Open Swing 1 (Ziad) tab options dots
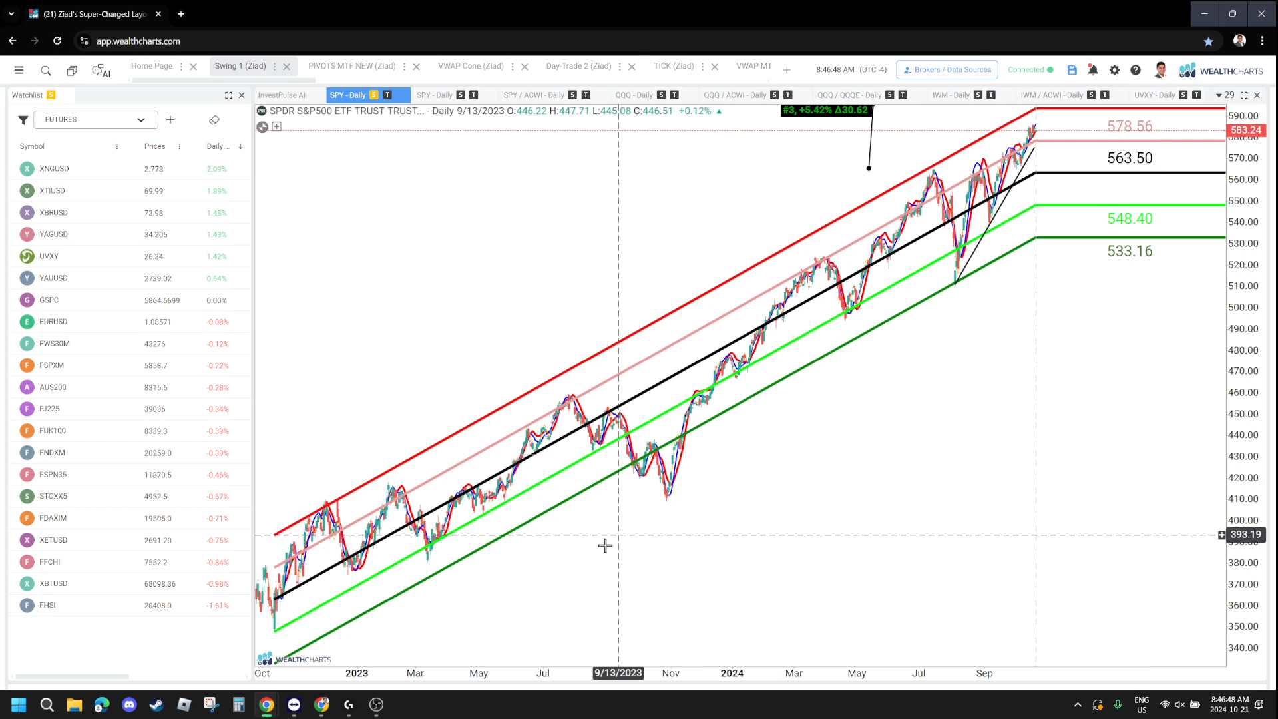The height and width of the screenshot is (719, 1278). 274,67
